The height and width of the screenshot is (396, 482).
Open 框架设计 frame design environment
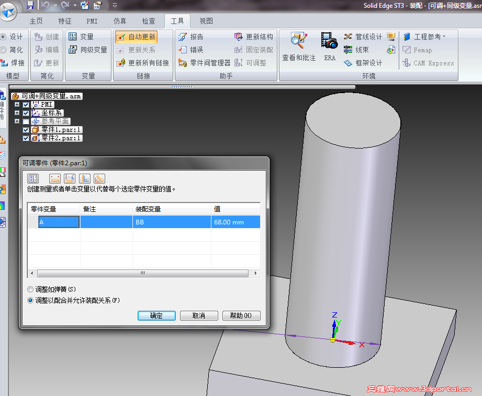(x=363, y=63)
